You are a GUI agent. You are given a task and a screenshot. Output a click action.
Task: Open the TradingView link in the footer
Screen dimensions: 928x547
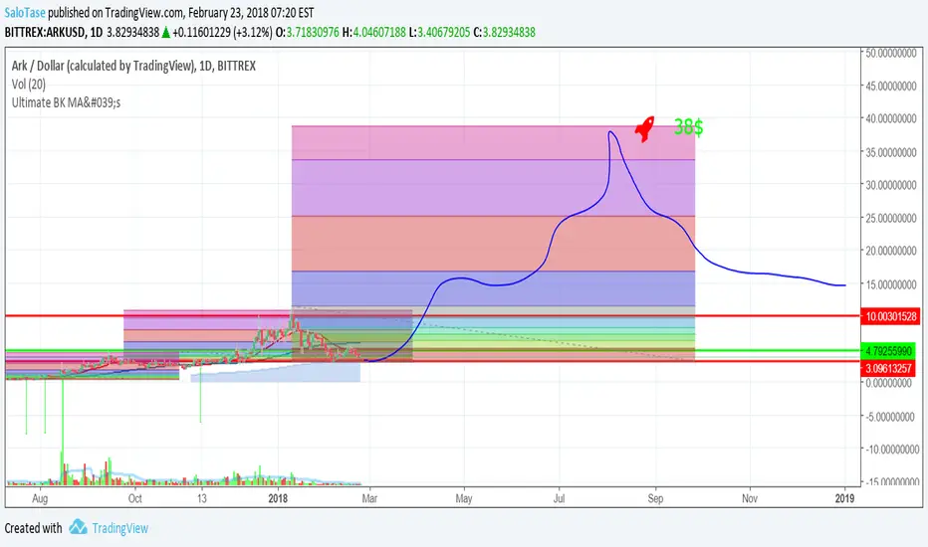click(x=120, y=528)
